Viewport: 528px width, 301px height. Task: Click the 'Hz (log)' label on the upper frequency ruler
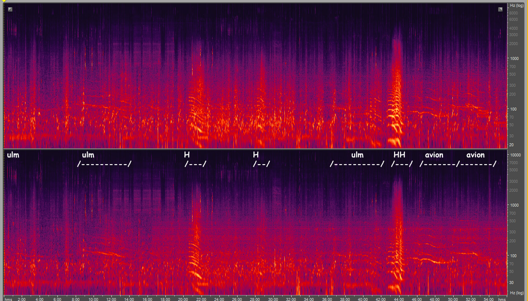(x=517, y=6)
